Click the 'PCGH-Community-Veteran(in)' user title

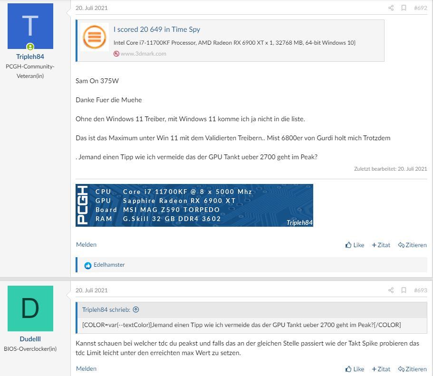(x=30, y=71)
